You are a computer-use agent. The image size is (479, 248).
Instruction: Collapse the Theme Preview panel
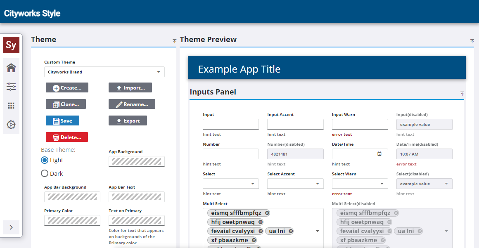coord(472,41)
